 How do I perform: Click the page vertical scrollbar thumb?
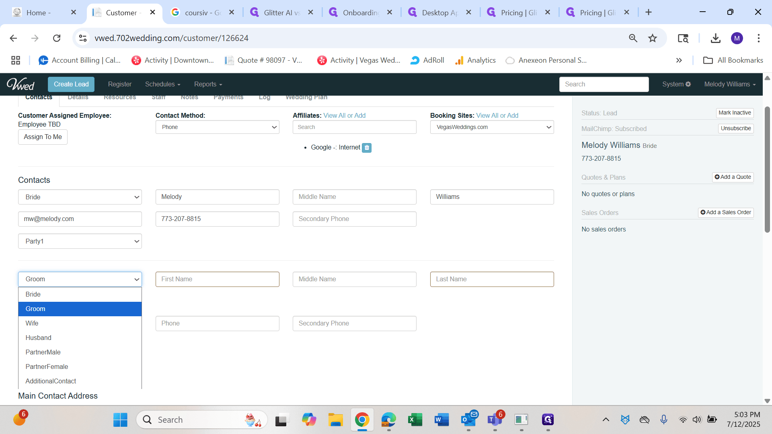(767, 170)
